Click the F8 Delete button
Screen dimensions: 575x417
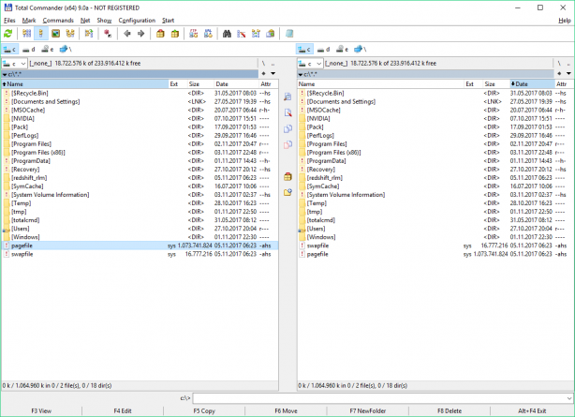click(x=450, y=410)
